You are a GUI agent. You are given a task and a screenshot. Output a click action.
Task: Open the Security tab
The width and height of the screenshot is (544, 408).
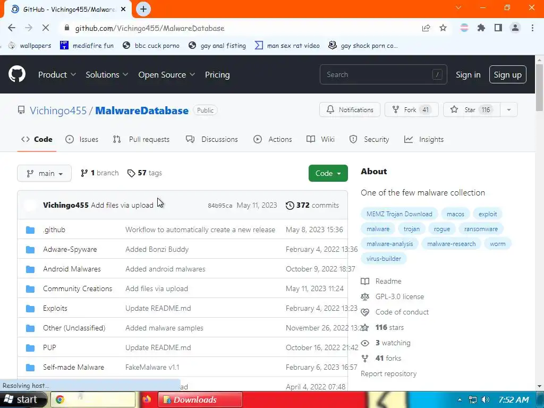(369, 140)
